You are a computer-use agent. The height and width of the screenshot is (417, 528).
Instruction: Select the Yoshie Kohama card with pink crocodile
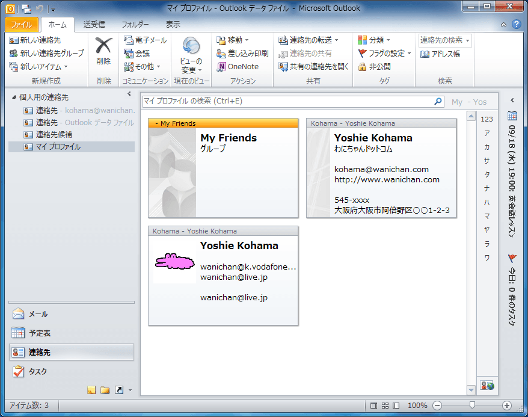(223, 276)
